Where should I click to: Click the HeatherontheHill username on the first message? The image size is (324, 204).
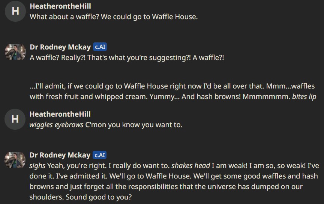(x=60, y=6)
